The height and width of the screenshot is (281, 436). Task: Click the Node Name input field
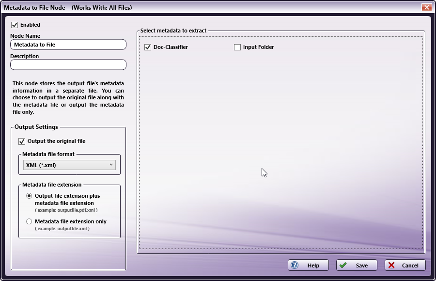pyautogui.click(x=68, y=45)
